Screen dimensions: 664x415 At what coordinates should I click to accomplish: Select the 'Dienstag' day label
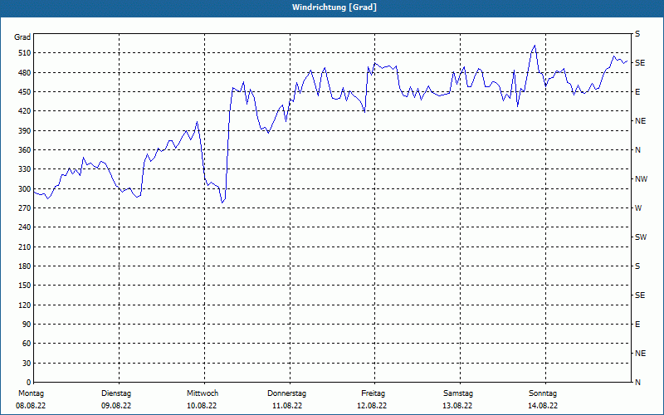tap(116, 393)
